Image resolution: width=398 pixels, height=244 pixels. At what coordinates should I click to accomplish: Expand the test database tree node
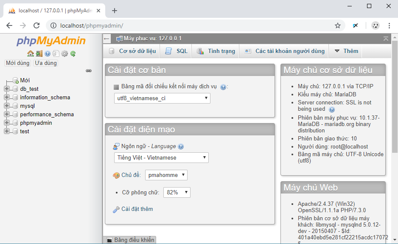tap(7, 131)
